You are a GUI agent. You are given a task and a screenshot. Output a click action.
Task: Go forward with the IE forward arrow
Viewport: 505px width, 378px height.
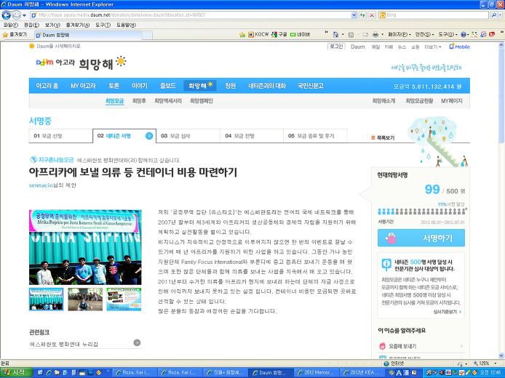coord(16,15)
